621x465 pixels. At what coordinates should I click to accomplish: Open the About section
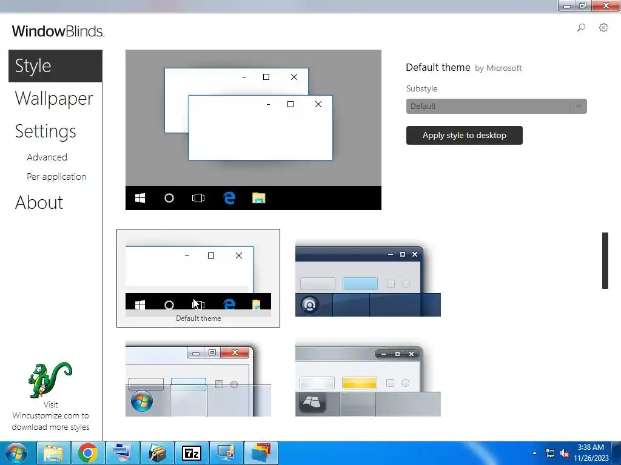(39, 202)
